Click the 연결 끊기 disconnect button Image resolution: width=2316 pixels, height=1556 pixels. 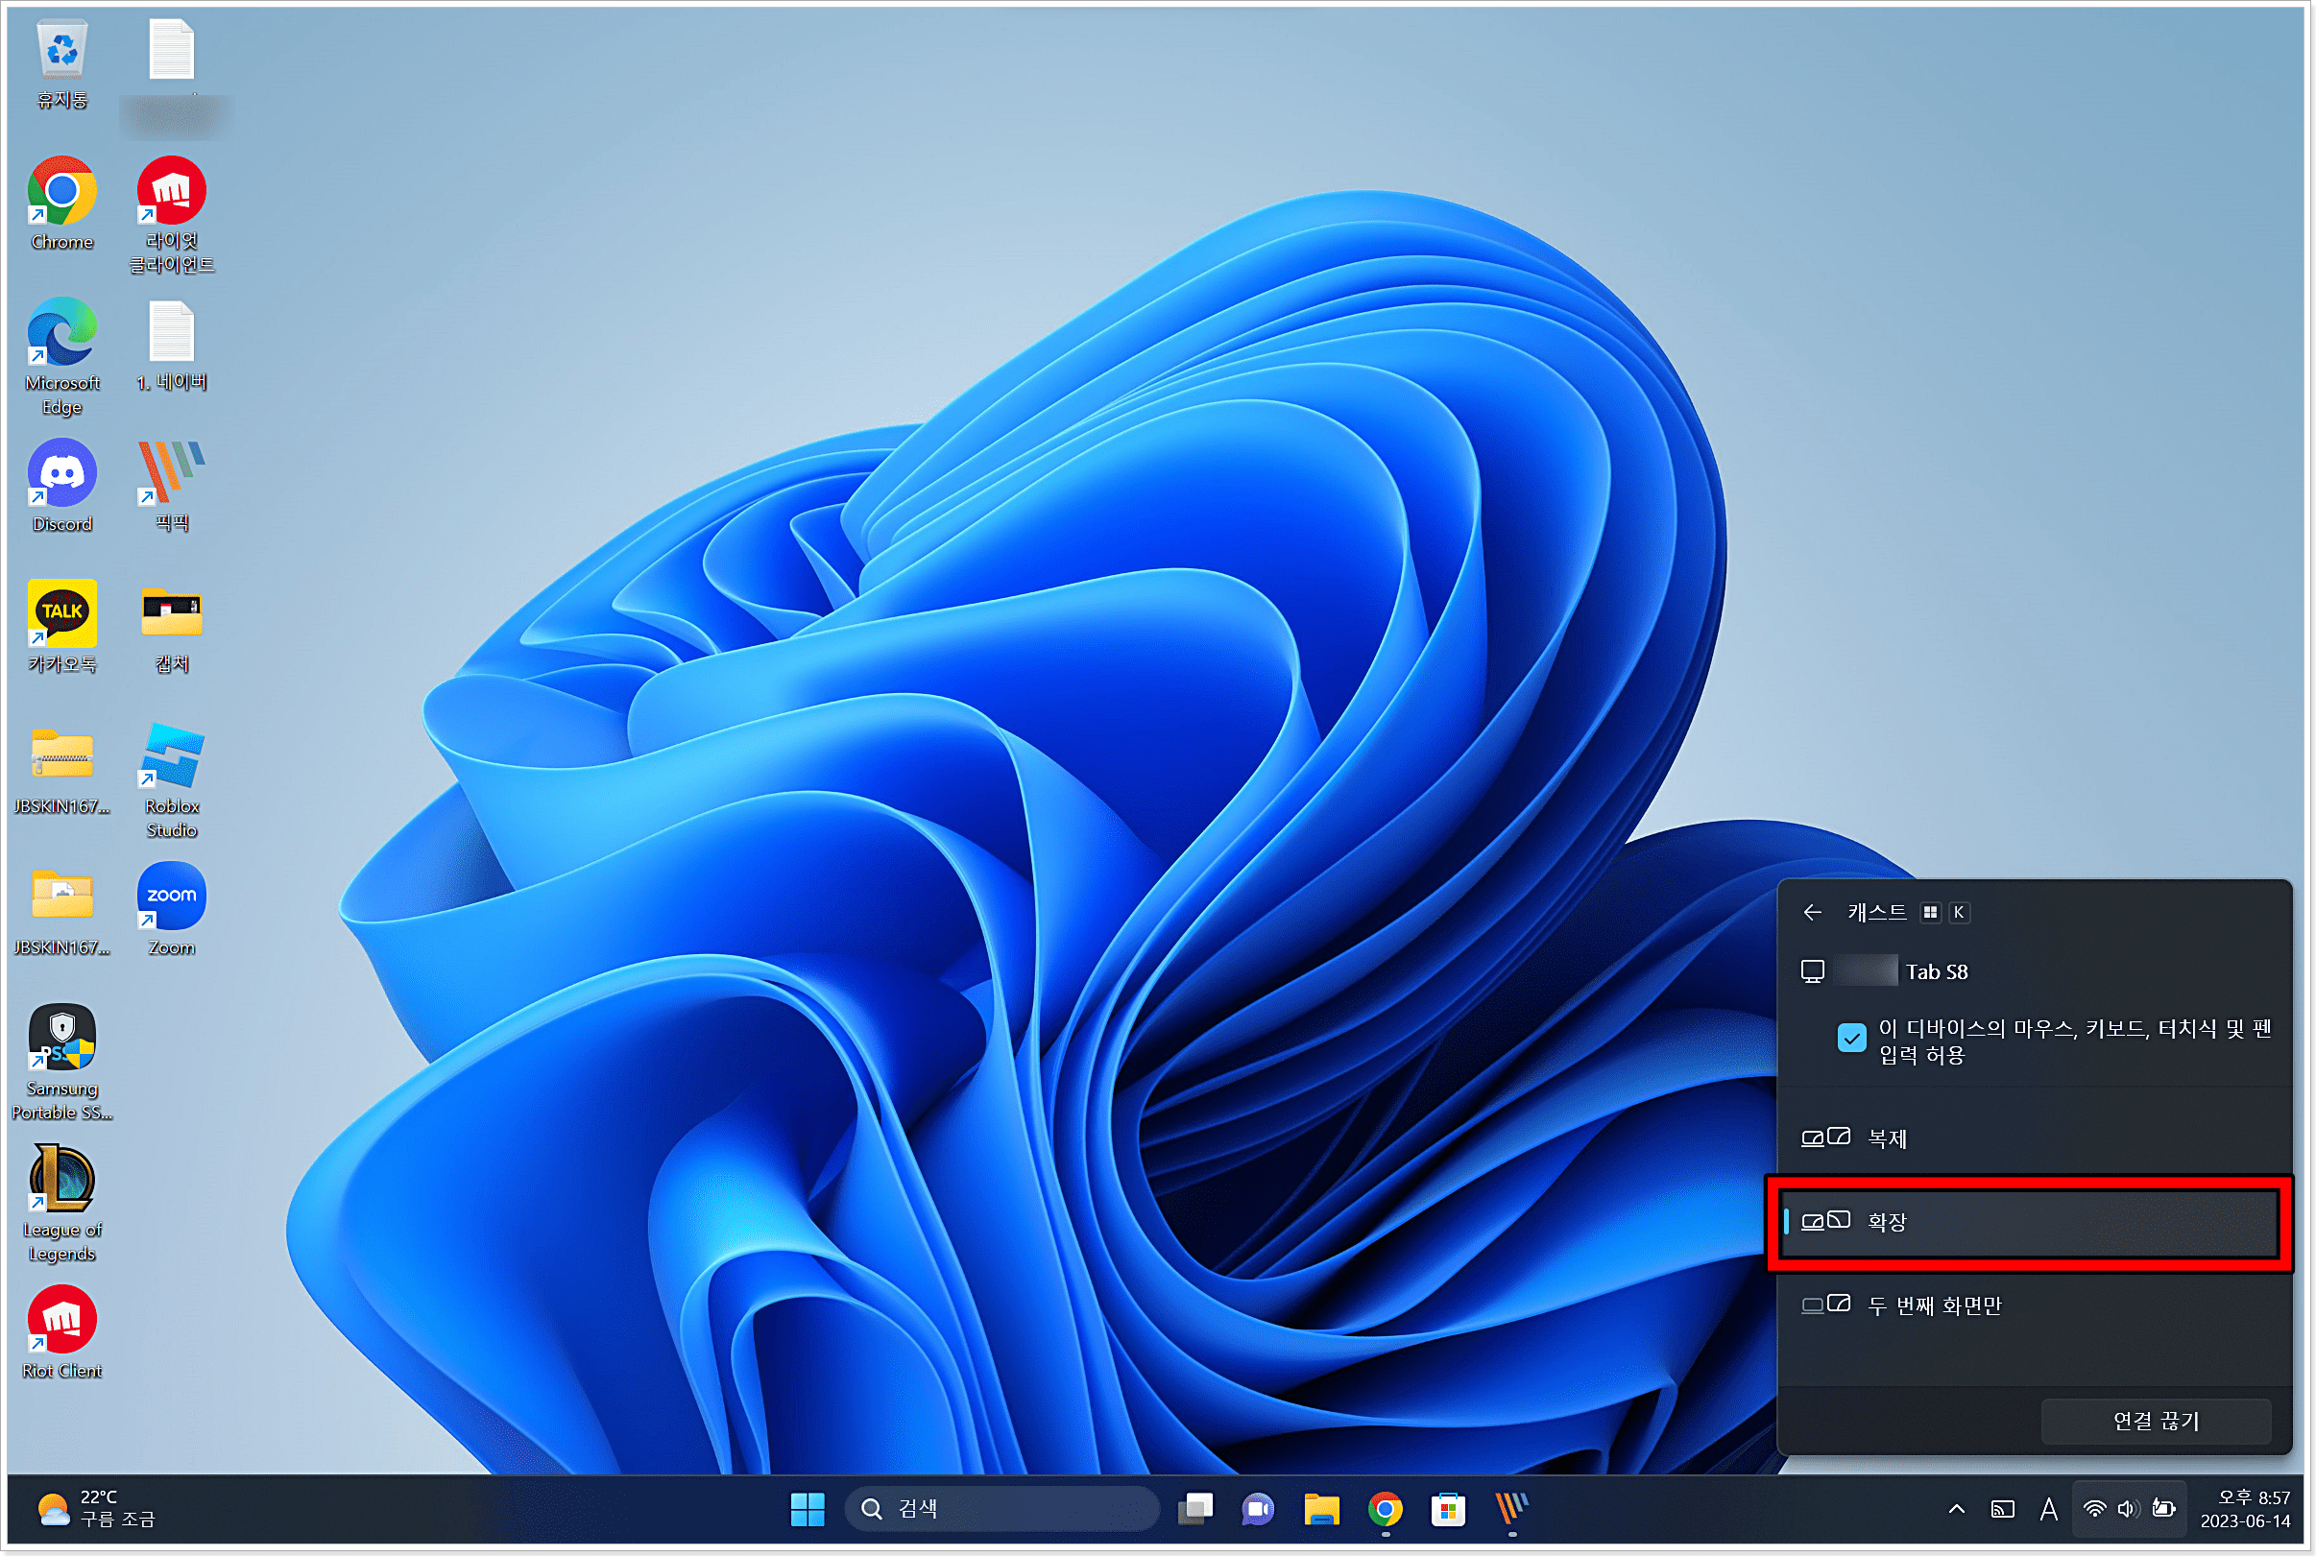tap(2156, 1421)
